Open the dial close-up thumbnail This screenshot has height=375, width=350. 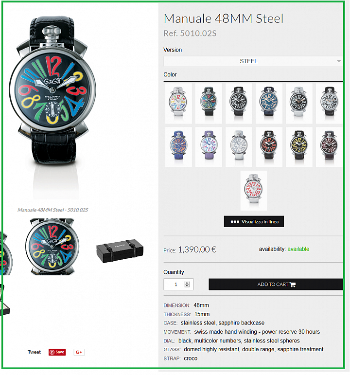[52, 247]
